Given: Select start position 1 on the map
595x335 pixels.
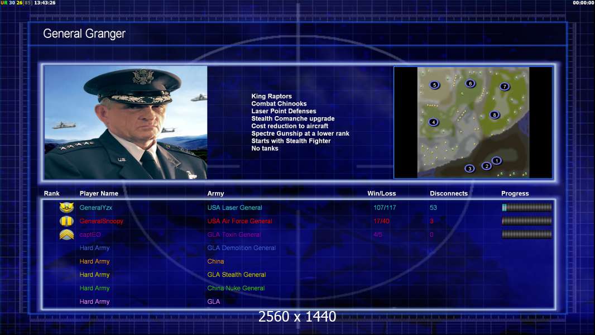Looking at the screenshot, I should pos(496,161).
